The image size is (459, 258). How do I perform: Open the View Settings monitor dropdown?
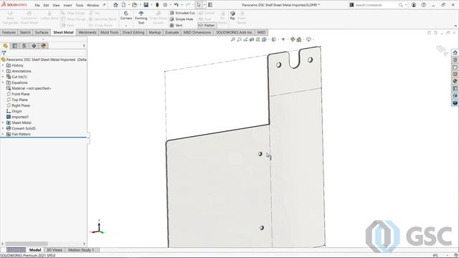(309, 39)
